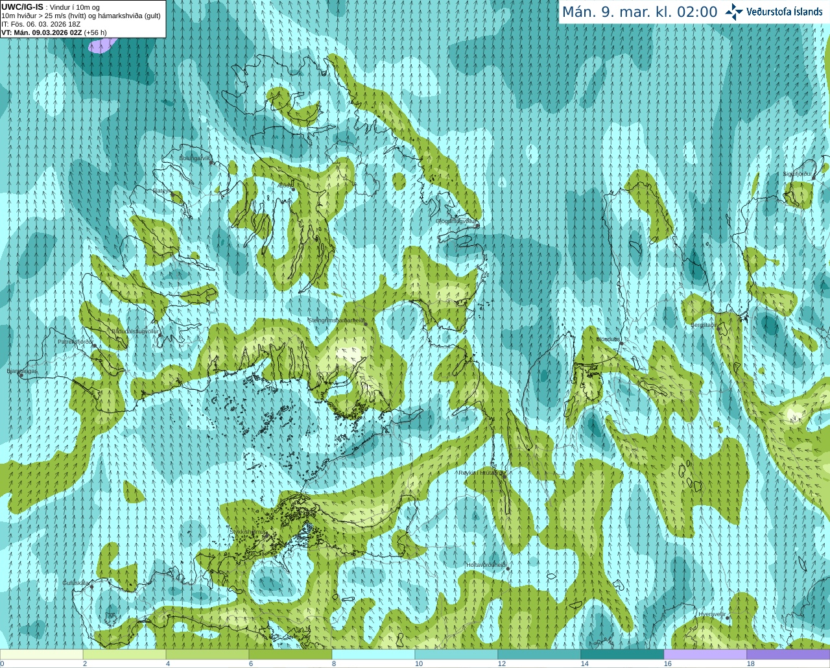
Task: Select the 16–18 m/s lavender swatch
Action: (x=705, y=654)
